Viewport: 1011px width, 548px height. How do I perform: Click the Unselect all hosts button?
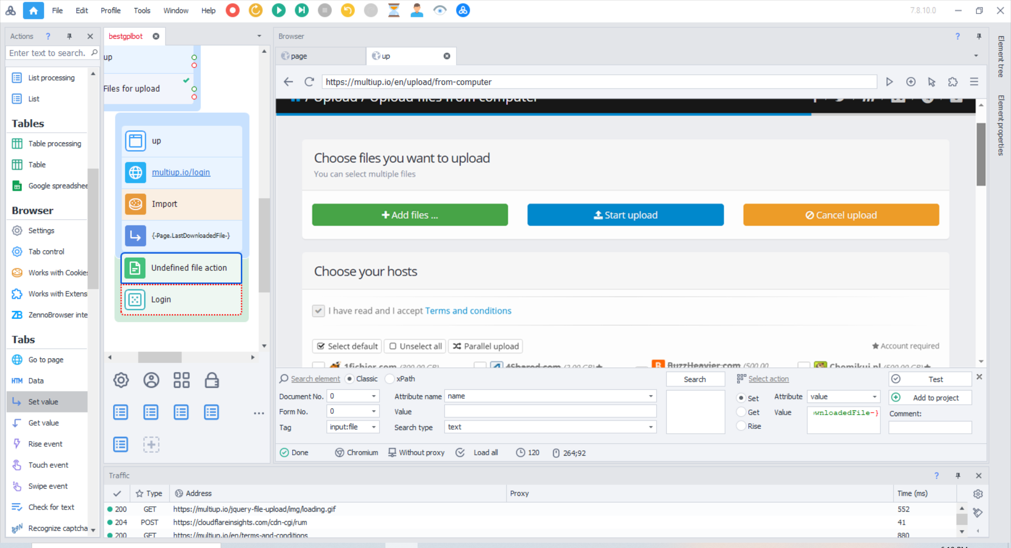(415, 346)
